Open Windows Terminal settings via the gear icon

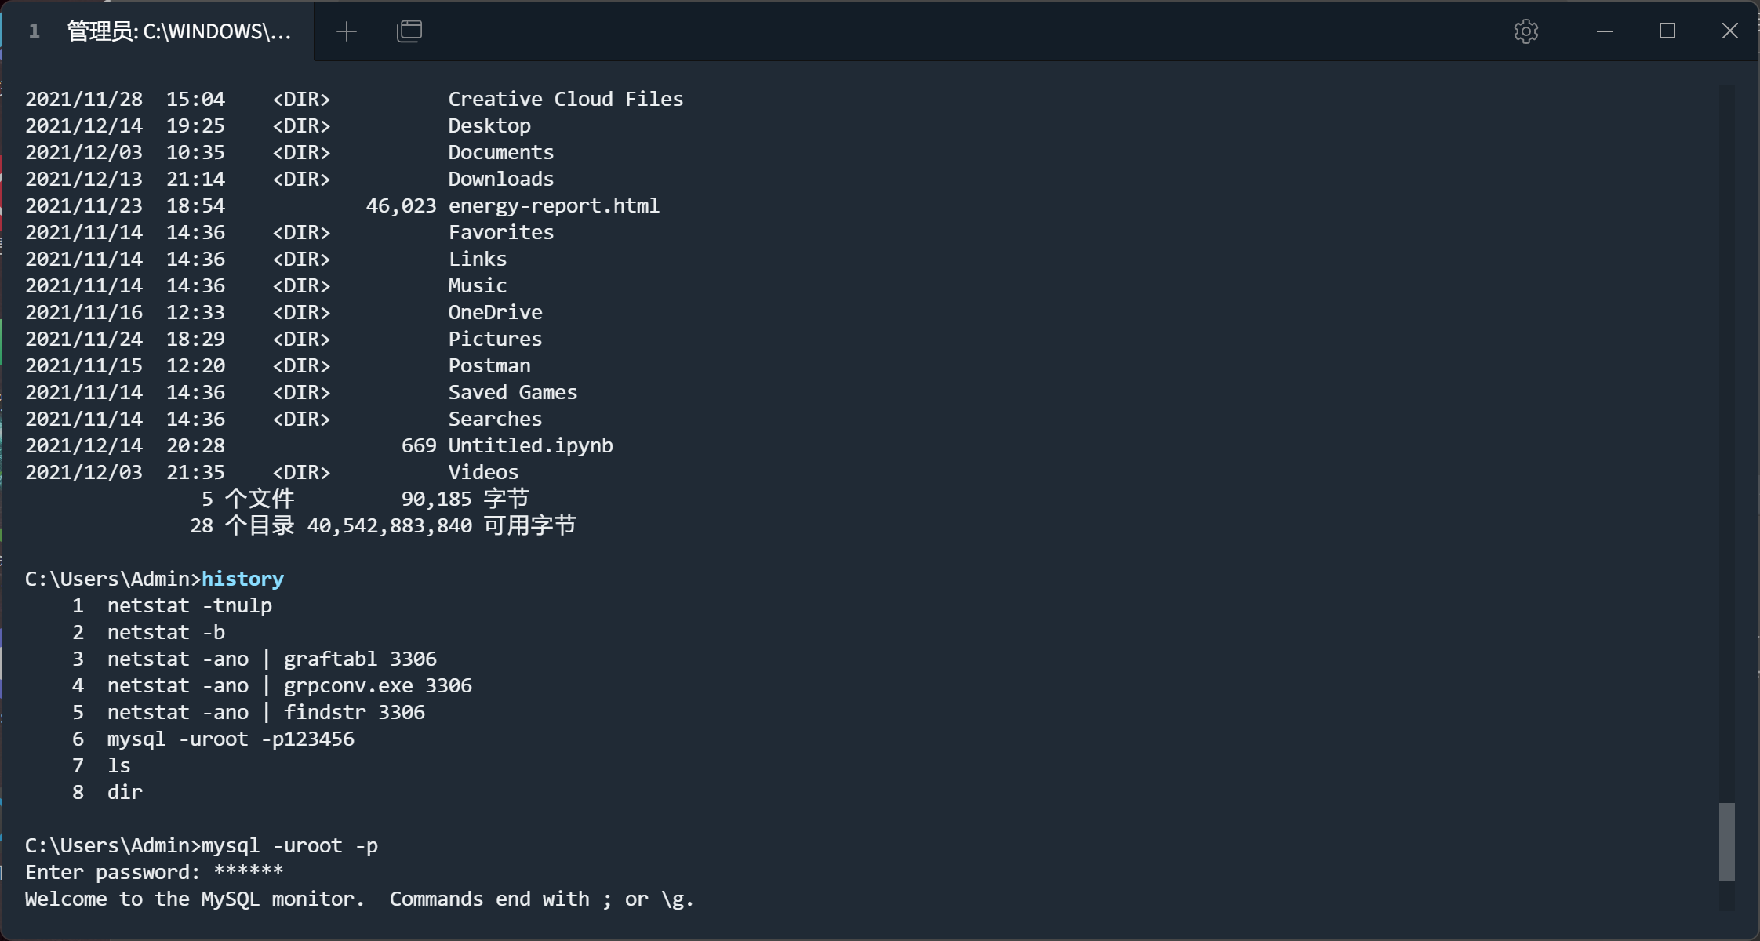1525,31
